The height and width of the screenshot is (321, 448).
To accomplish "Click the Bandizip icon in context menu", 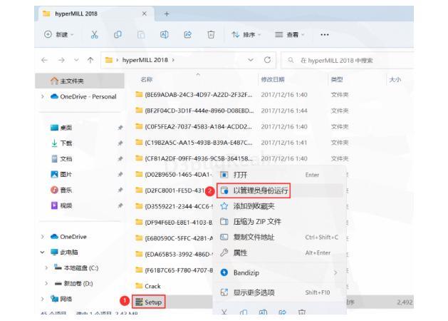I will 224,272.
